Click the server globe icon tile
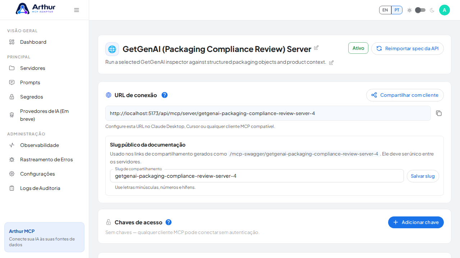 (112, 49)
